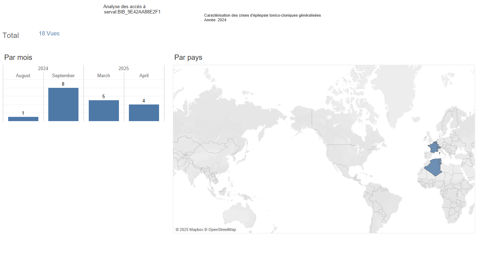Screen dimensions: 485x272
Task: Click the value label 4 above April
Action: coord(143,101)
